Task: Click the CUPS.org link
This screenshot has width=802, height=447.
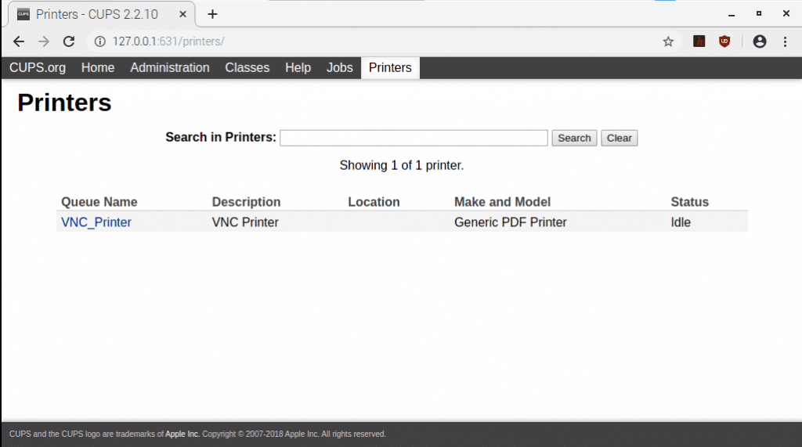Action: (38, 68)
